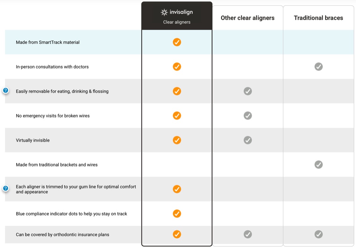Click the Virtually invisible feature label
This screenshot has height=249, width=356.
click(x=33, y=140)
